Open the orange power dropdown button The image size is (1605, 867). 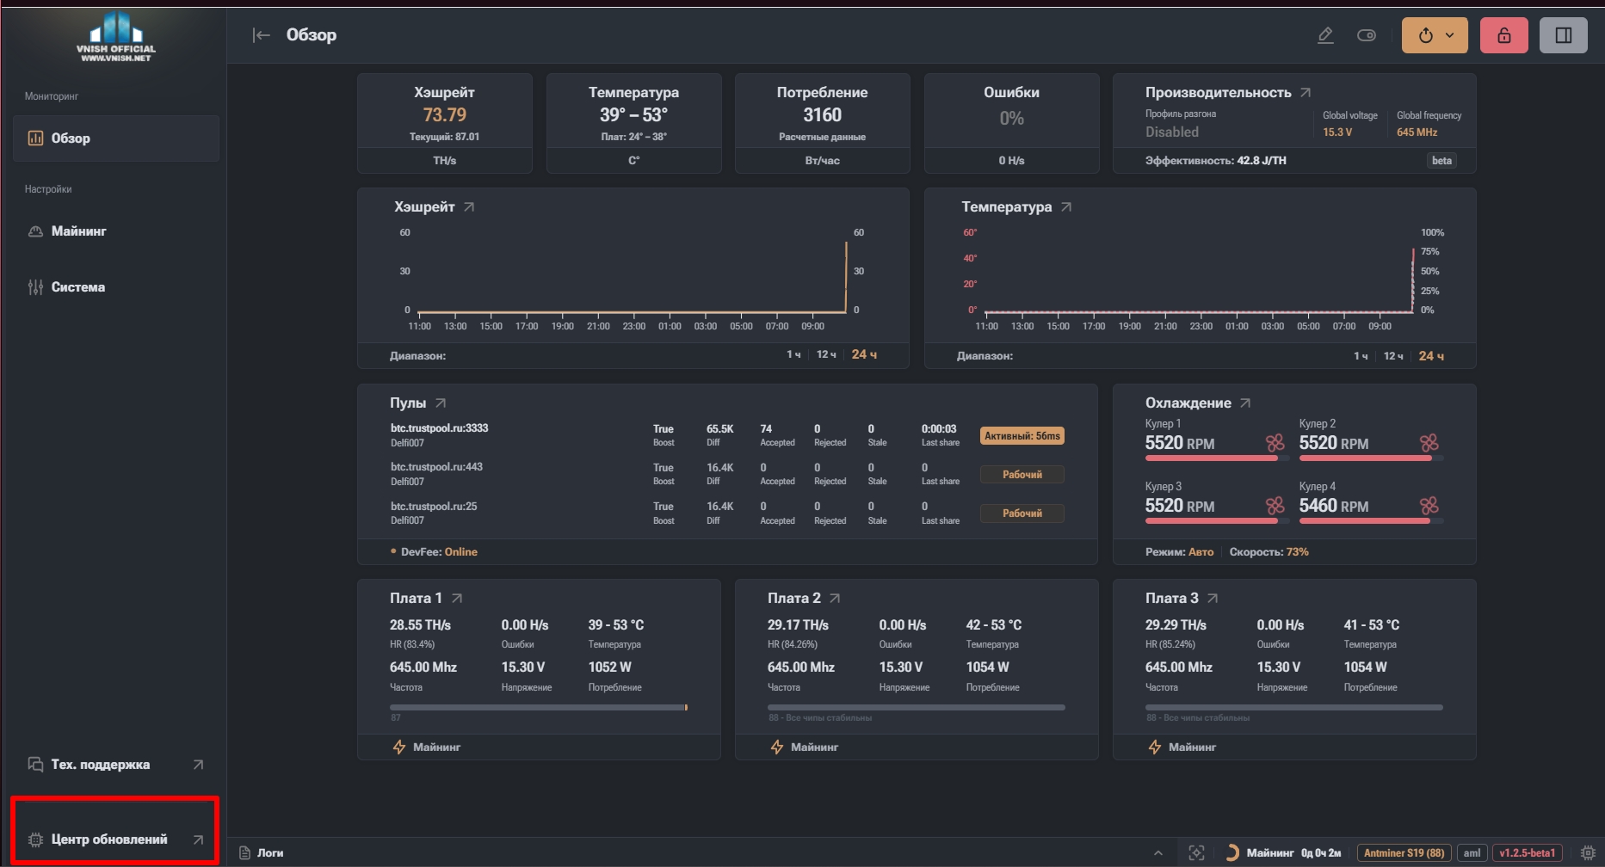click(1435, 35)
